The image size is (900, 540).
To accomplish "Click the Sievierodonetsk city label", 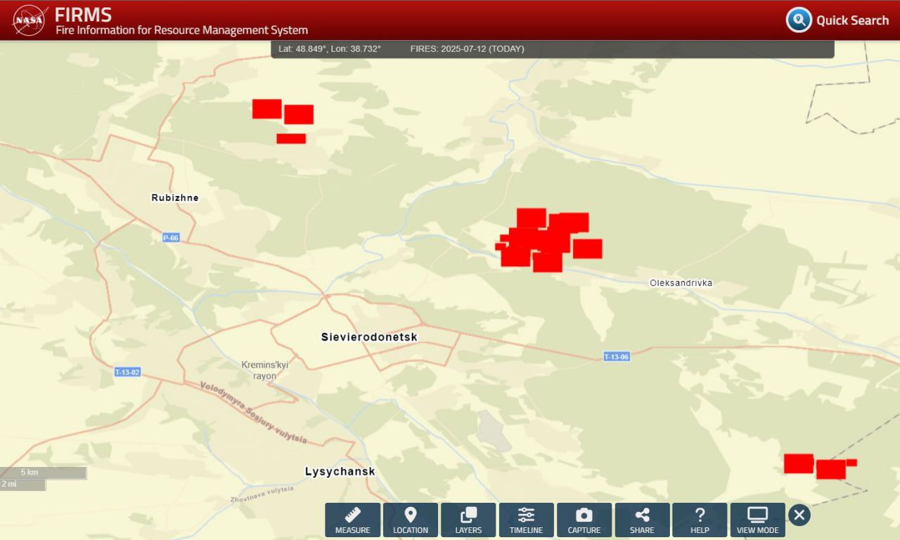I will (x=369, y=337).
